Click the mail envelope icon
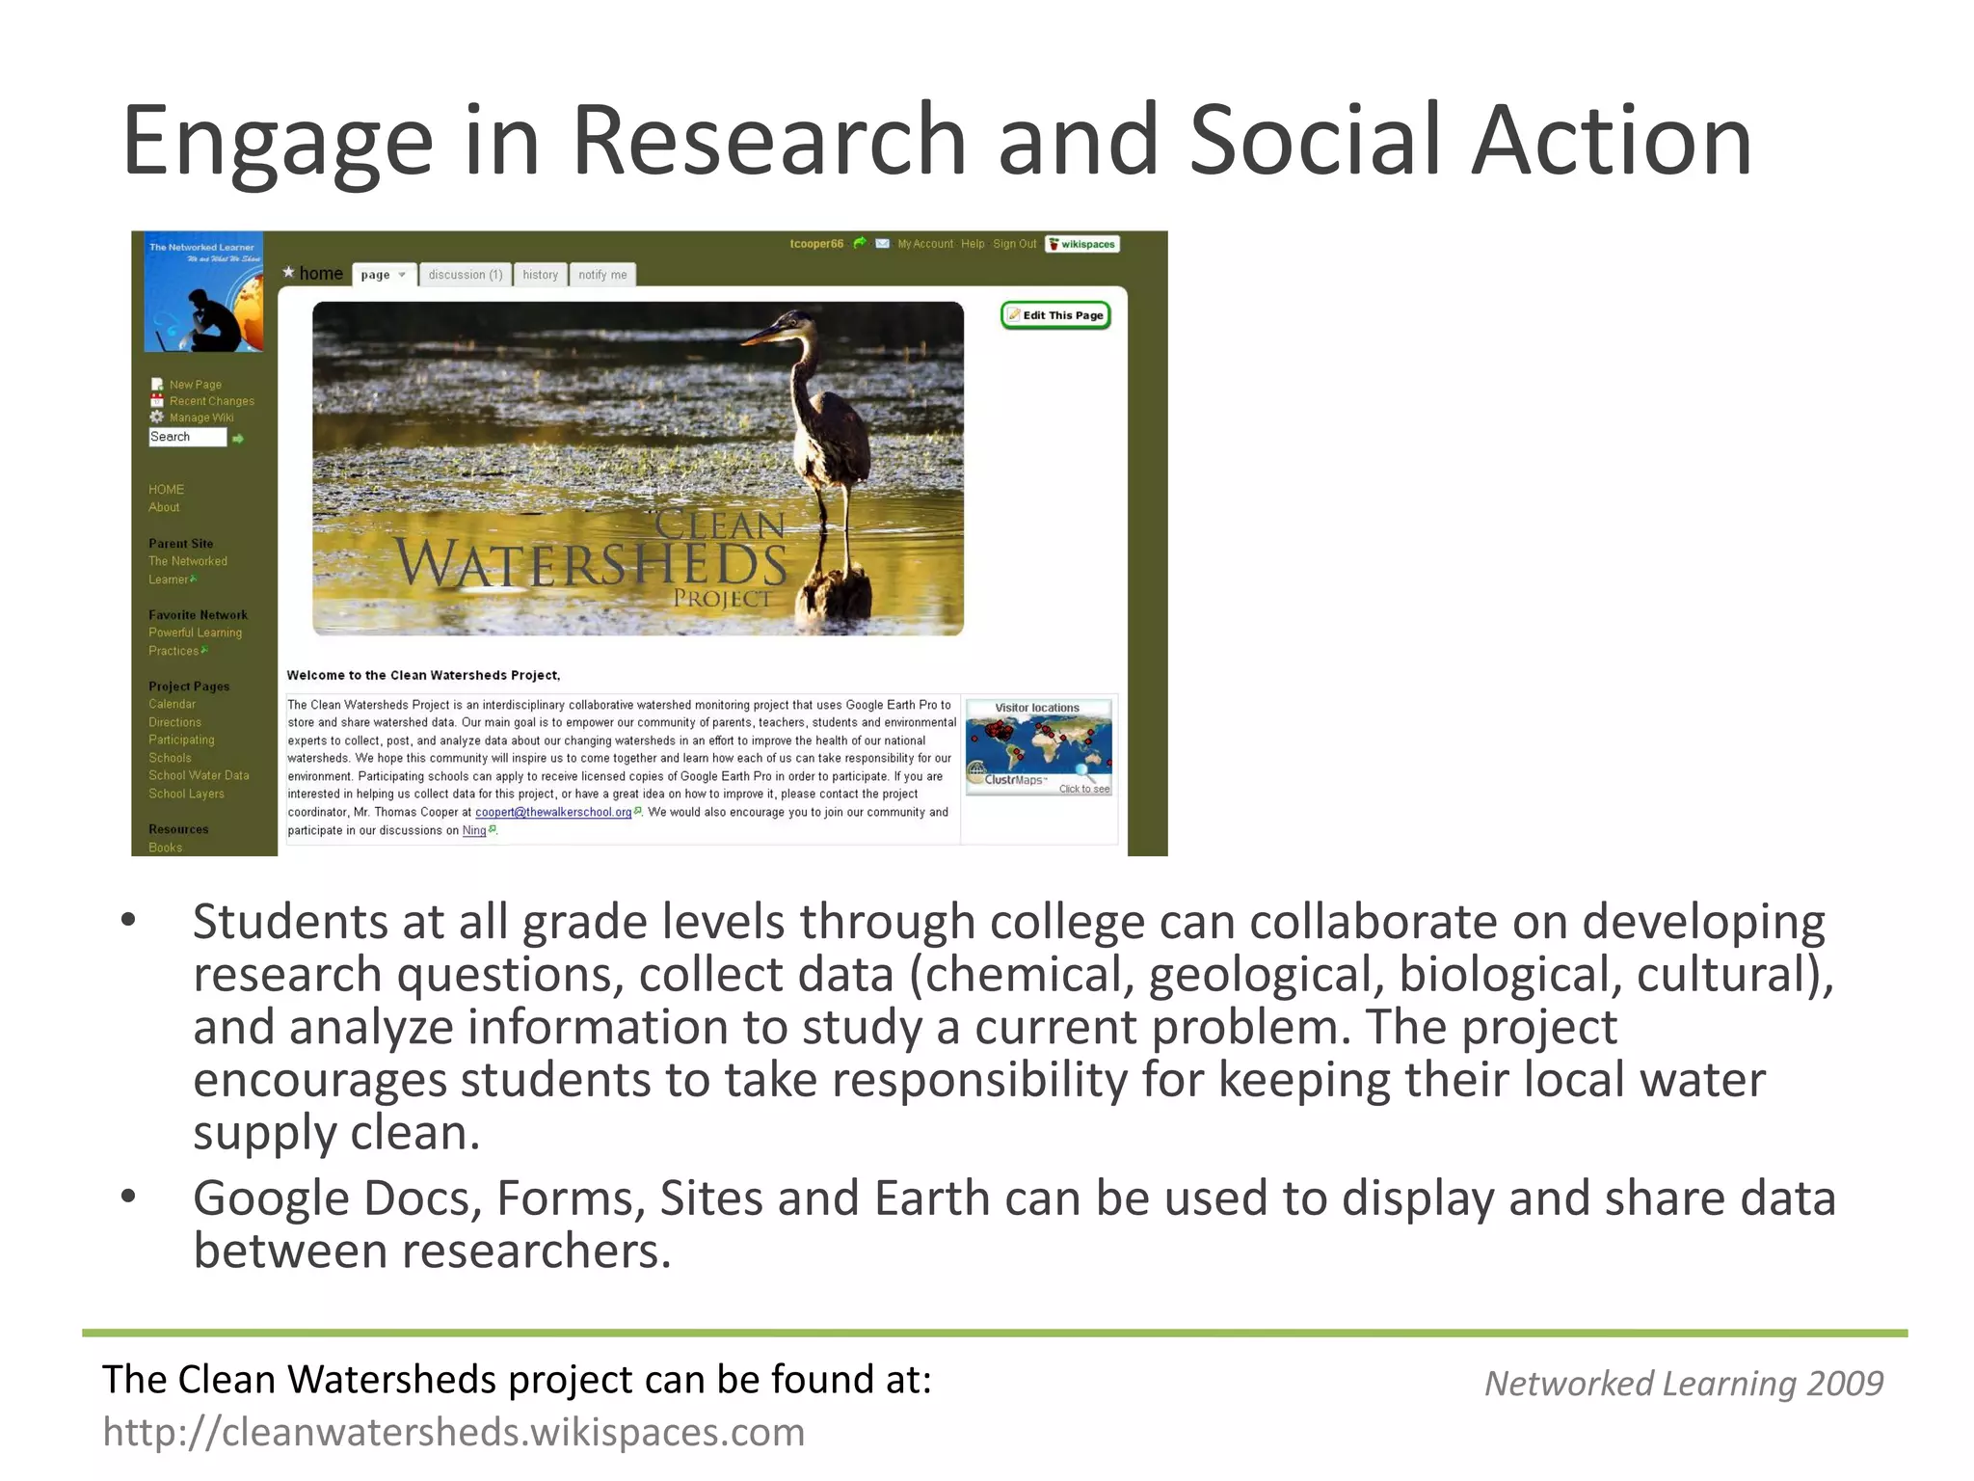Viewport: 1974px width, 1481px height. [882, 244]
